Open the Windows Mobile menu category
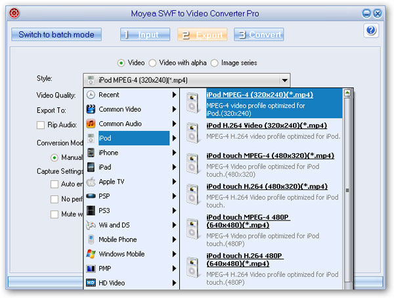This screenshot has width=394, height=298. click(x=131, y=254)
